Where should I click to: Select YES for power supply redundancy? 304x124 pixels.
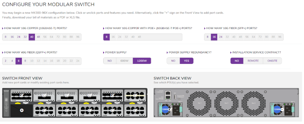[186, 61]
